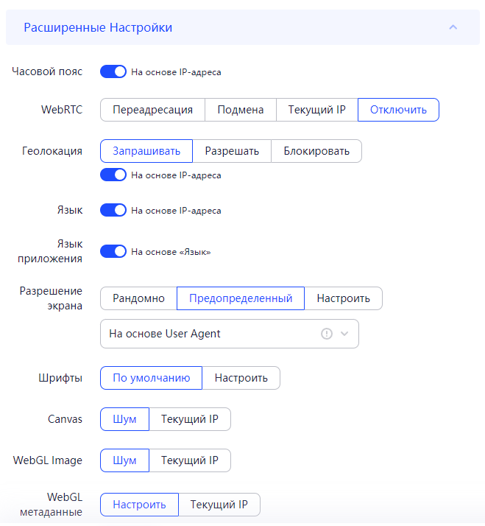The width and height of the screenshot is (485, 526).
Task: Choose WebRTC Текущий IP option
Action: (x=316, y=110)
